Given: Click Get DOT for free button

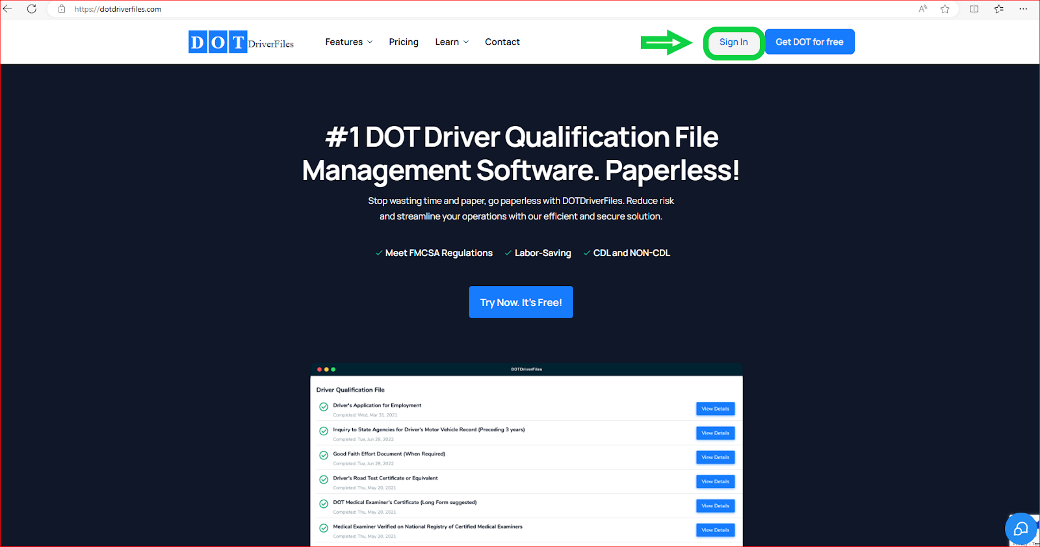Looking at the screenshot, I should 809,42.
